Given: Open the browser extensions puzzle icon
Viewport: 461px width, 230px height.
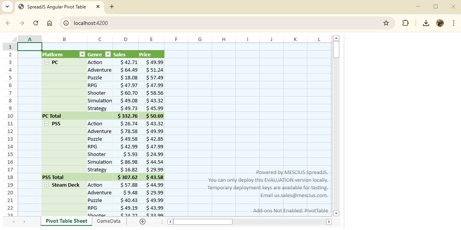Looking at the screenshot, I should click(x=406, y=23).
